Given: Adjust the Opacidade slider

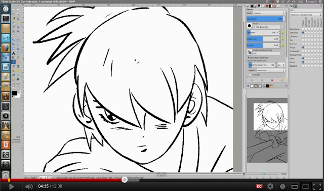Looking at the screenshot, I should [x=265, y=19].
